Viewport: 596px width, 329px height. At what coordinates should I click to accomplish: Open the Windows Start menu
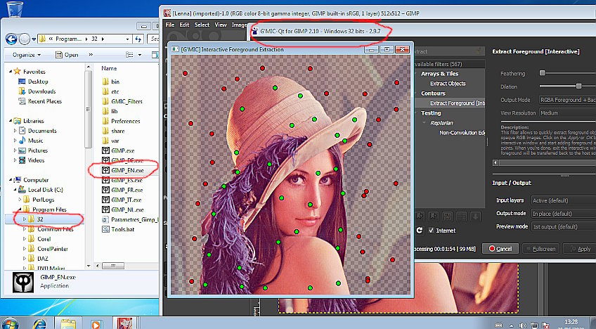[x=10, y=323]
